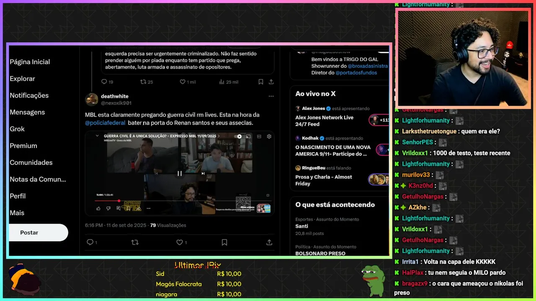536x301 pixels.
Task: Click HalPlax's chat message
Action: 450,273
